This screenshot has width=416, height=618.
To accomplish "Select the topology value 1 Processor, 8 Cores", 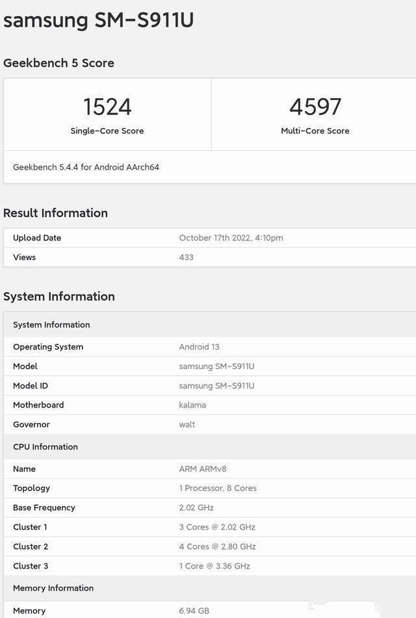I will tap(218, 488).
